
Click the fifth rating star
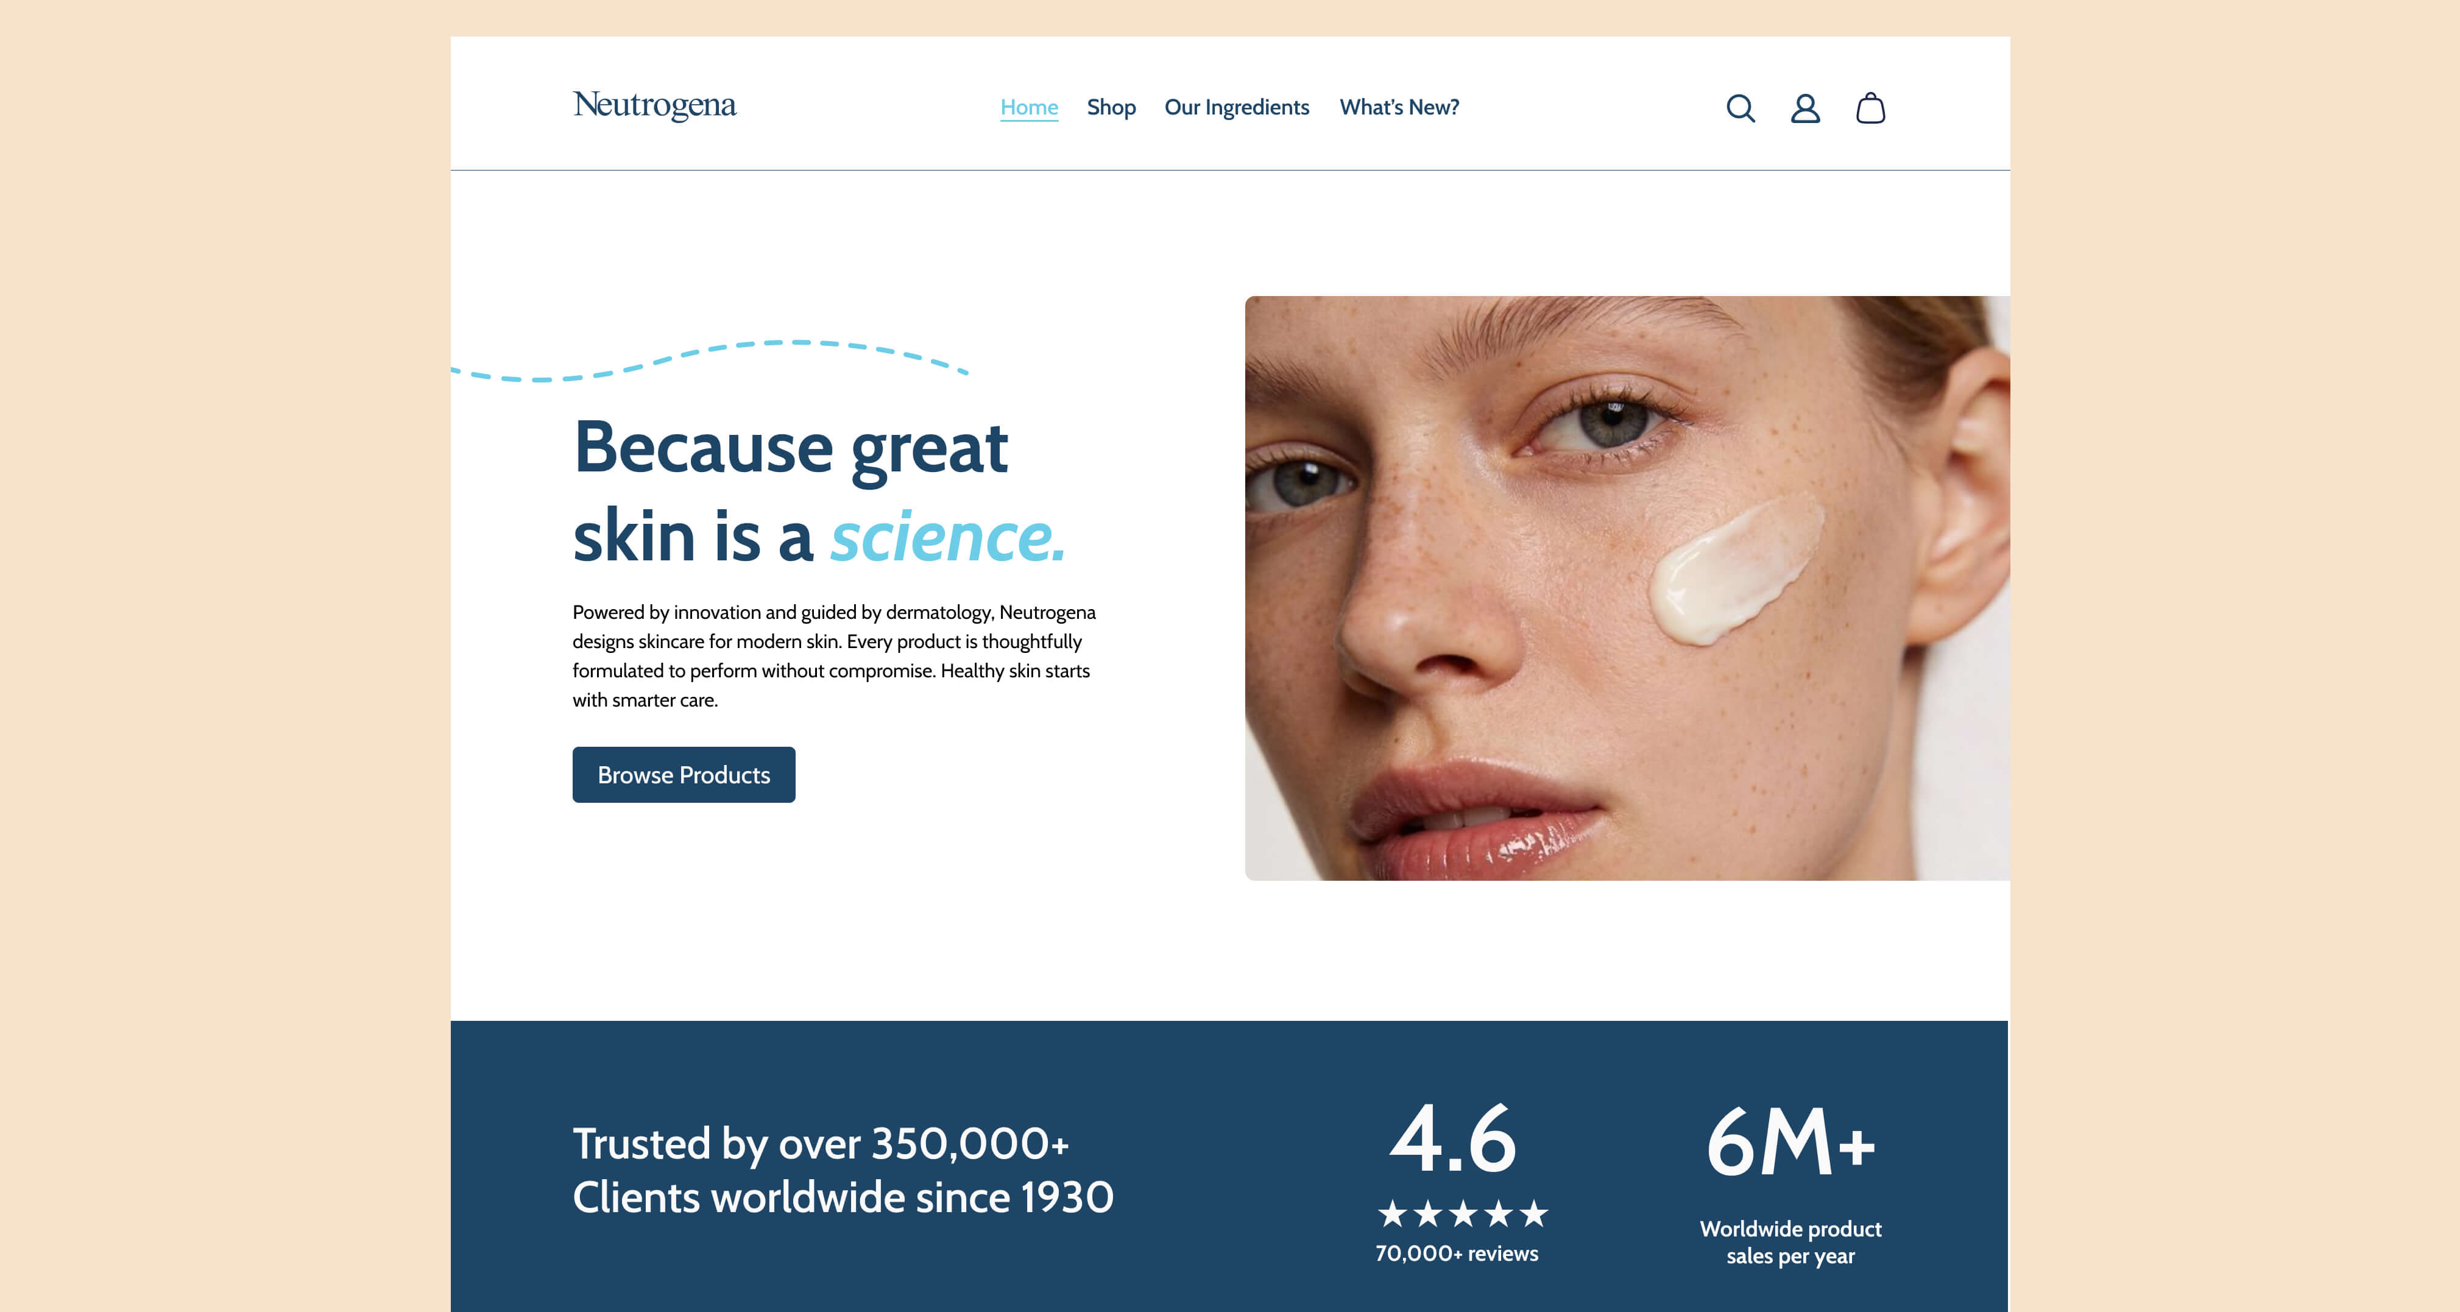tap(1533, 1214)
